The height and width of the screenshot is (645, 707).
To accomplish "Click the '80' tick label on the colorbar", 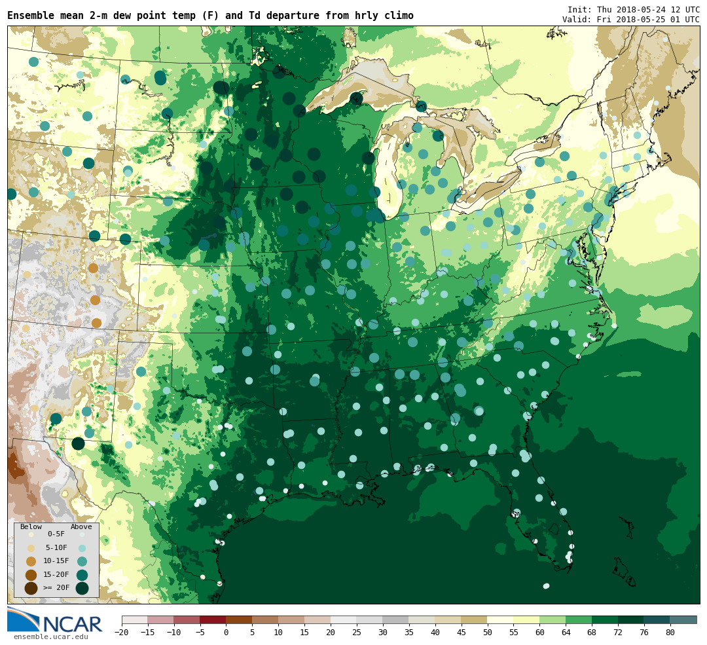I will 670,633.
